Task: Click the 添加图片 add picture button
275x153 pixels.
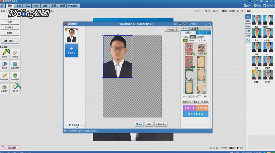Action: point(71,50)
